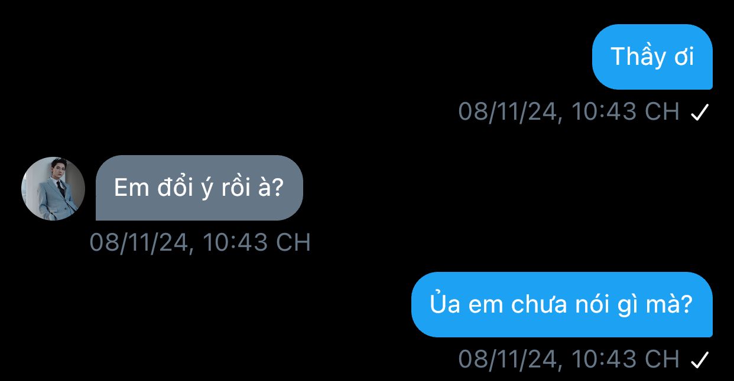Select the "Thầy ơi" message bubble
Screen dimensions: 734x381
(652, 57)
